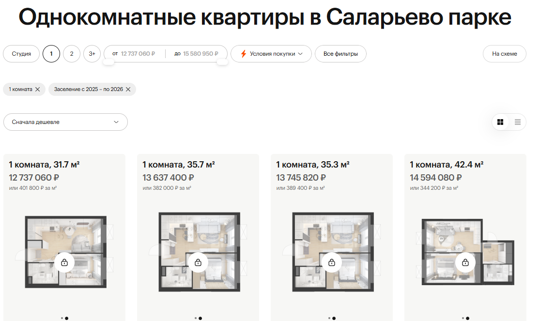This screenshot has width=540, height=321.
Task: Toggle the 2-room filter button
Action: click(x=72, y=54)
